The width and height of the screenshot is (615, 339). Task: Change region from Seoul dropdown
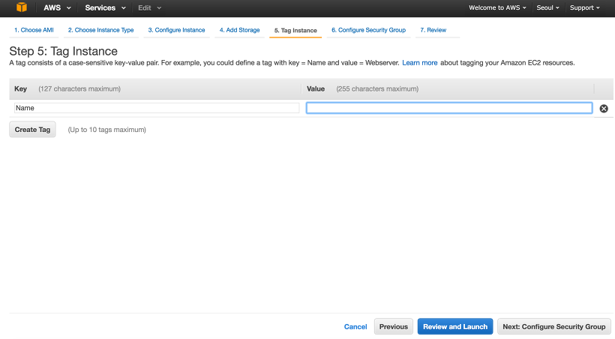coord(548,7)
